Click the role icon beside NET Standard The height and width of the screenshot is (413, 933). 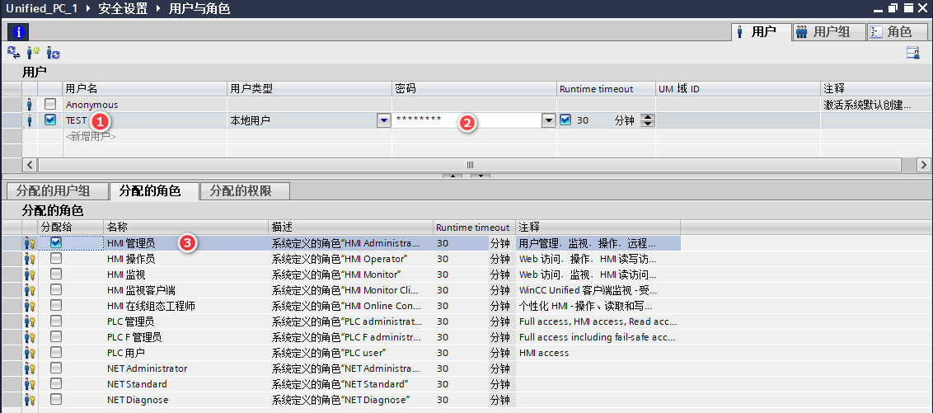click(x=30, y=384)
